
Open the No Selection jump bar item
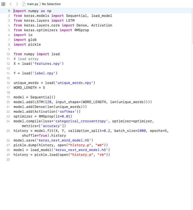[51, 4]
